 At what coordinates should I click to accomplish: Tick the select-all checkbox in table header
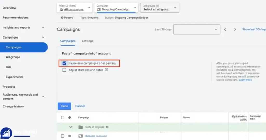pos(63,117)
